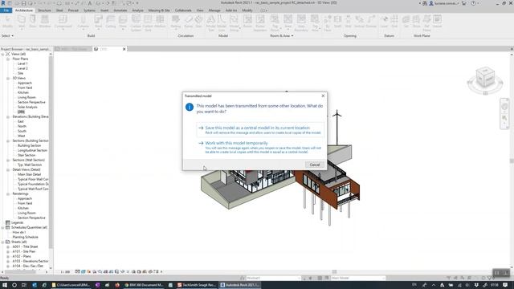The width and height of the screenshot is (514, 289).
Task: Open the Windows Start menu
Action: 5,285
